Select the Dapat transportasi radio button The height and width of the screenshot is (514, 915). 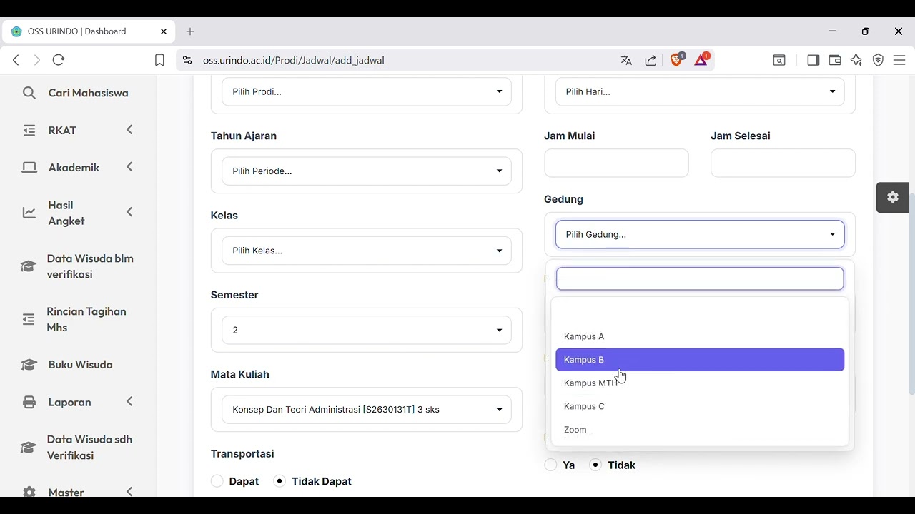point(217,481)
